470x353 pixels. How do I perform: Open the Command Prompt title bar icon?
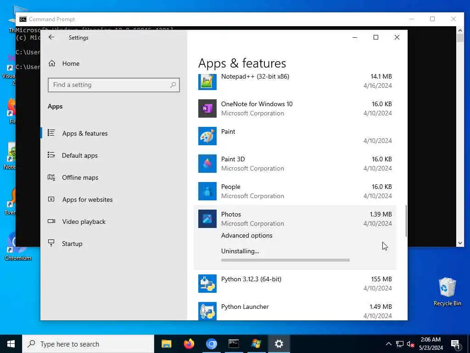(x=23, y=19)
